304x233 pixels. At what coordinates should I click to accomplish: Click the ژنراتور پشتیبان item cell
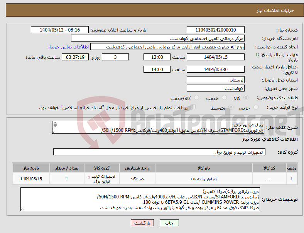[204, 179]
